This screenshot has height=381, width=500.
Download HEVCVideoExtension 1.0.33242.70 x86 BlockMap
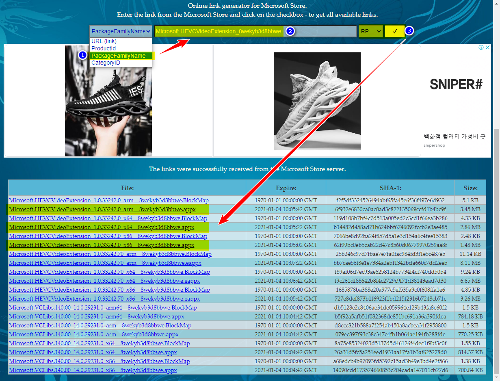(x=109, y=290)
